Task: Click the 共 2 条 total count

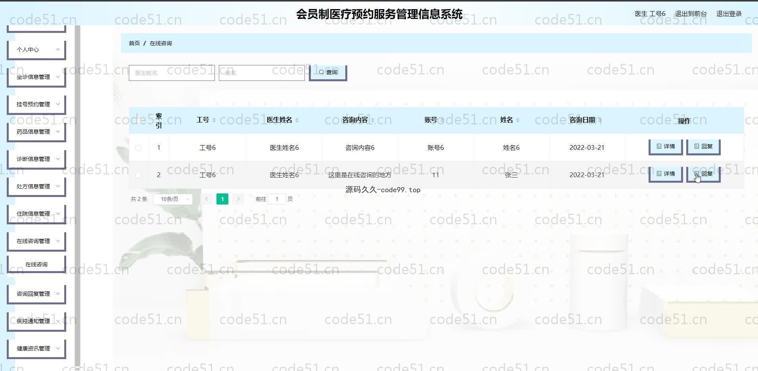Action: coord(139,199)
